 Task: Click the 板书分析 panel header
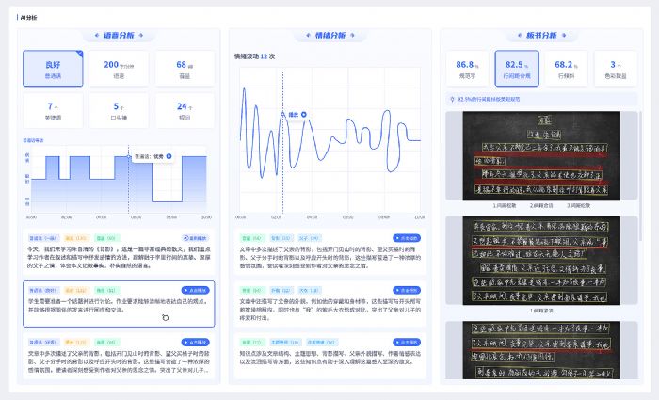(x=541, y=36)
